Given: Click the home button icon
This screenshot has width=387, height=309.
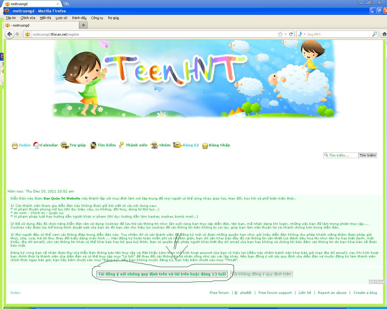Looking at the screenshot, I should (x=384, y=34).
